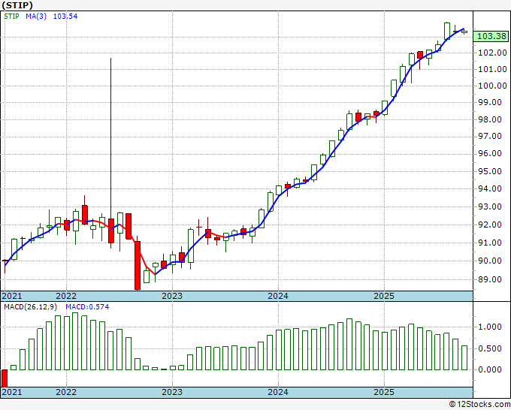This screenshot has height=410, width=511.
Task: Click the 97.00 price axis label
Action: click(x=489, y=136)
